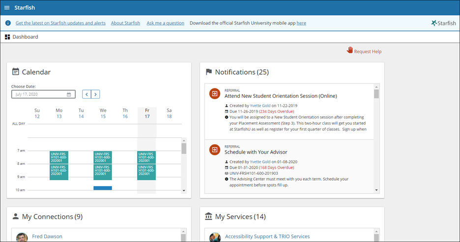The height and width of the screenshot is (242, 460).
Task: Open Attend New Student Orientation Session notification
Action: [x=281, y=96]
